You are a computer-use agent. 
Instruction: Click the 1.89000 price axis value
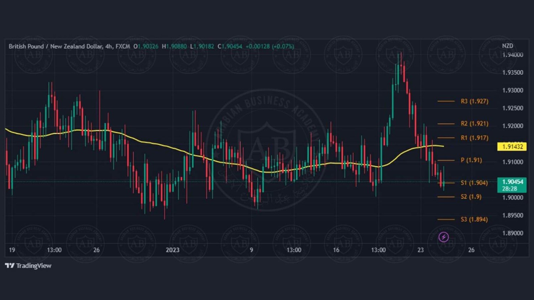tap(513, 233)
